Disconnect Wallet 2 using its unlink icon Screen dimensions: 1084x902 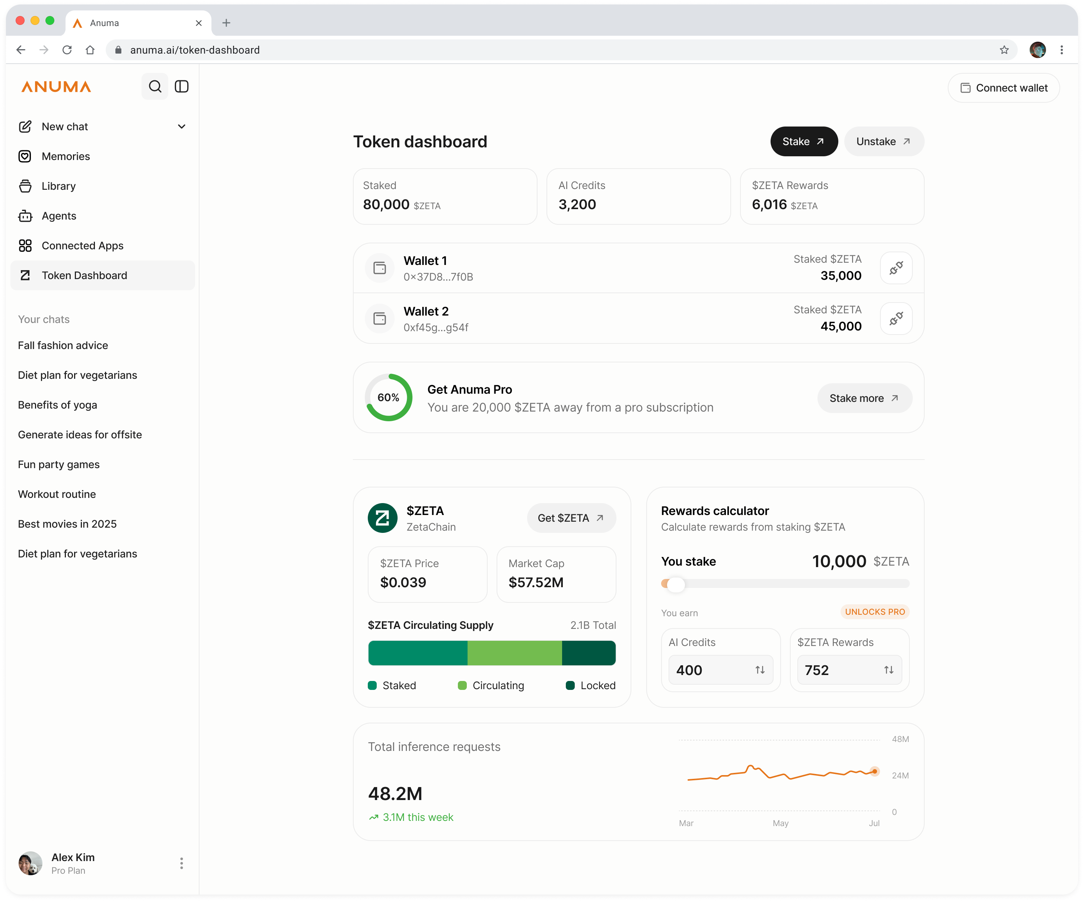[x=896, y=319]
